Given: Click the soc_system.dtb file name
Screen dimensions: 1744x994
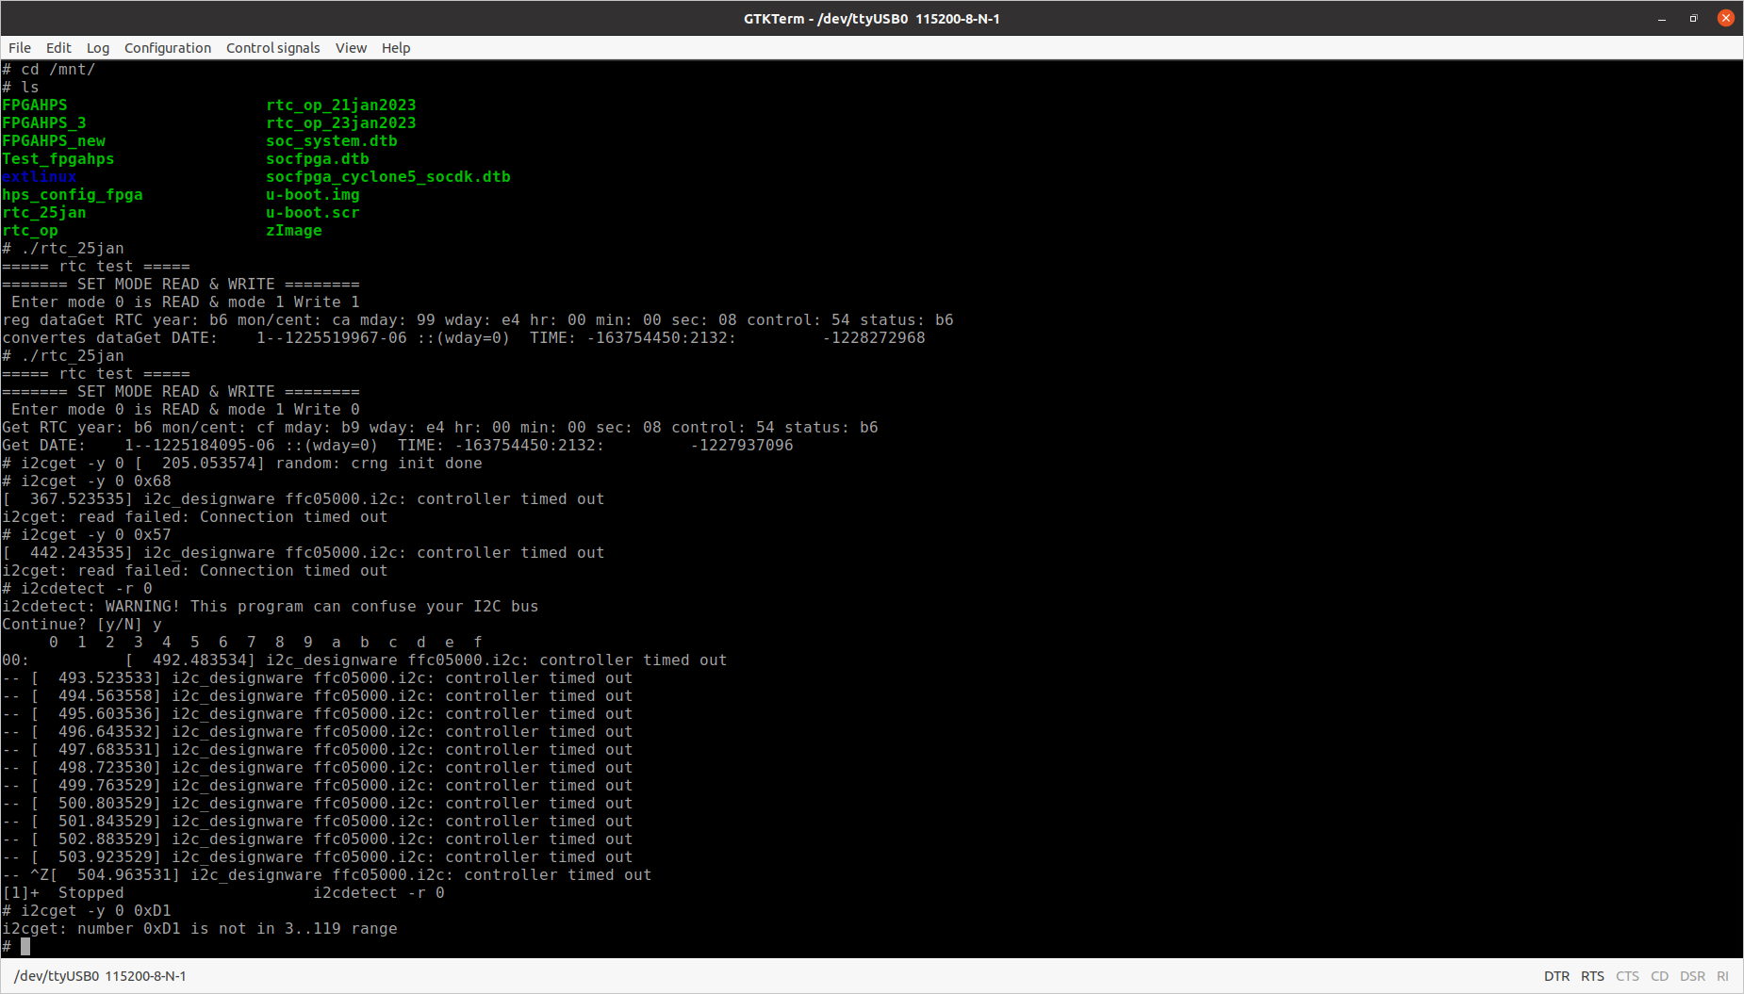Looking at the screenshot, I should point(332,141).
